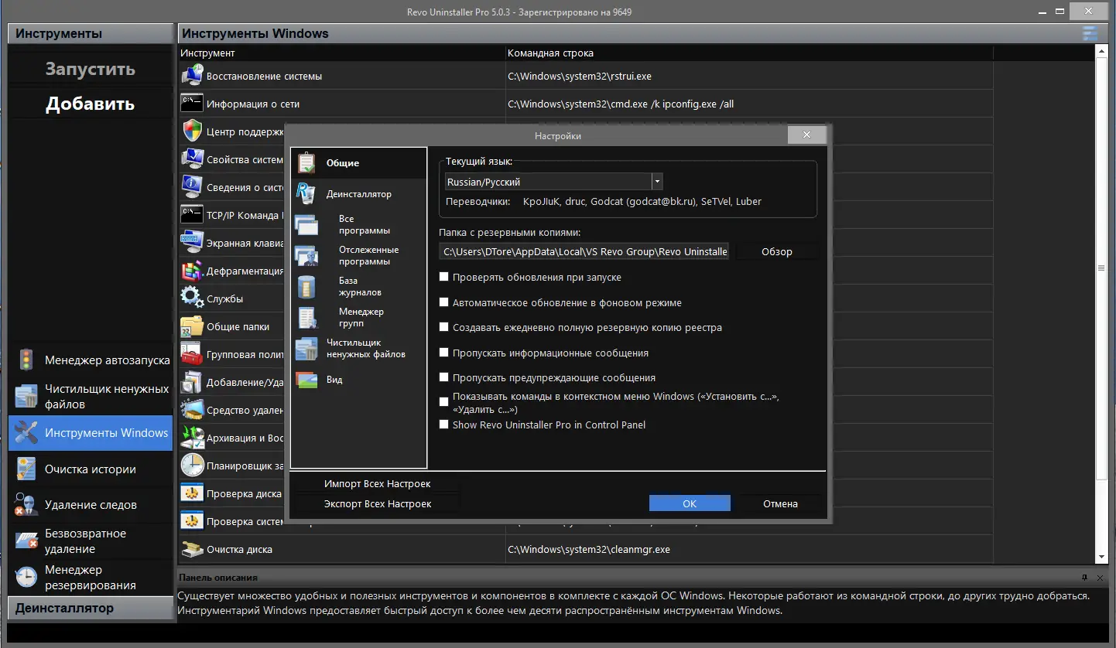Click Экспорт Всех Настроек
This screenshot has height=648, width=1116.
tap(377, 503)
